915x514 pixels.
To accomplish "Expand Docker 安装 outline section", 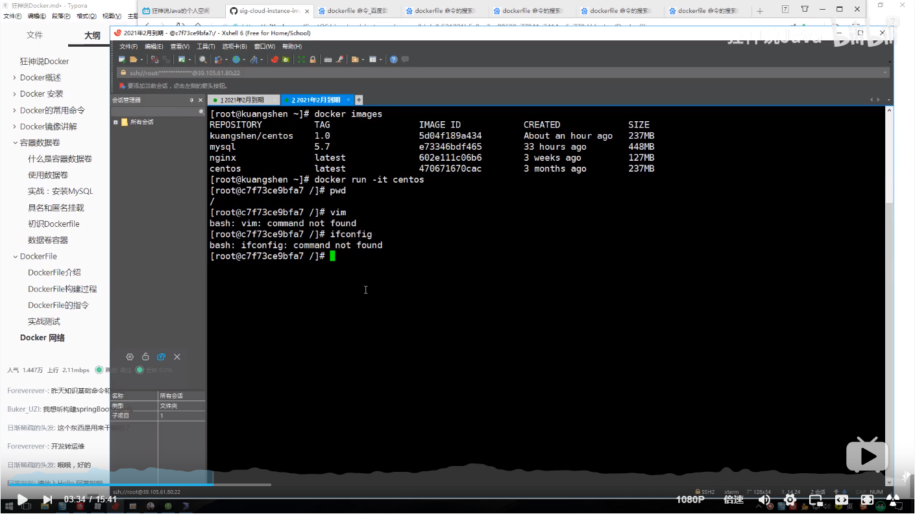I will [x=15, y=94].
